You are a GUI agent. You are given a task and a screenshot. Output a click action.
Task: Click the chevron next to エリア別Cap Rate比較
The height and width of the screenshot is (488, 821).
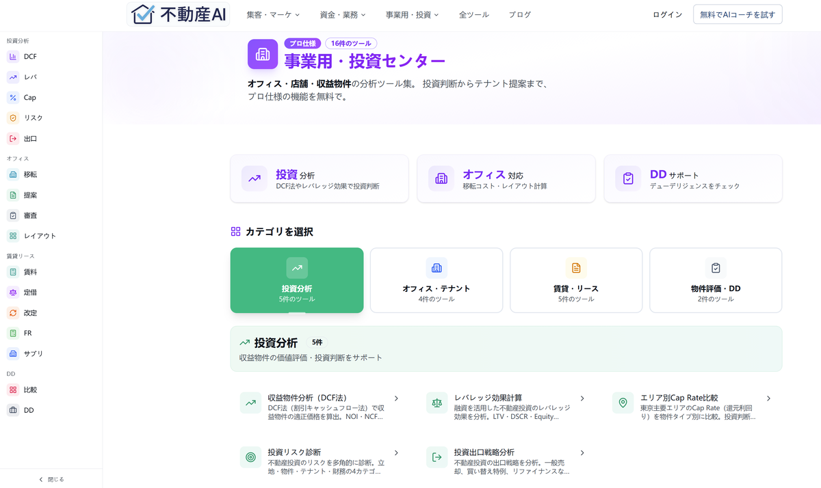coord(768,398)
